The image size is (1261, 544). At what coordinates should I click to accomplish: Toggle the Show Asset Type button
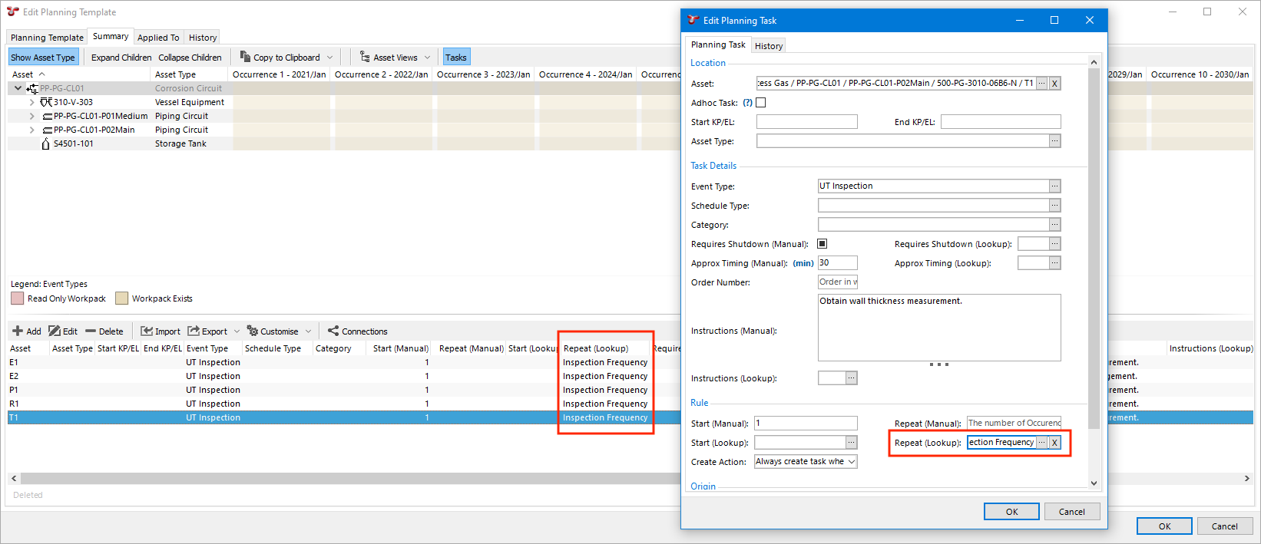(x=43, y=58)
